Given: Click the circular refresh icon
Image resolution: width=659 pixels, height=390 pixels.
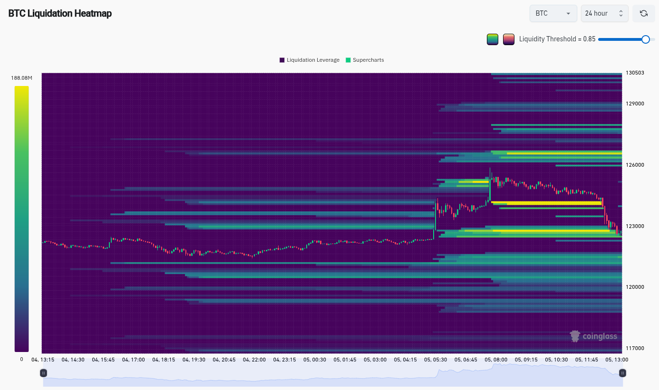Looking at the screenshot, I should pos(643,13).
